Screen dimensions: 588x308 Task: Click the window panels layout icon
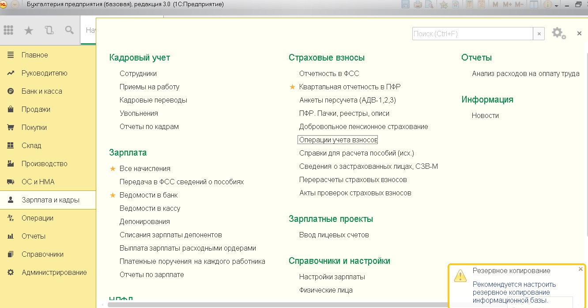coord(534,4)
